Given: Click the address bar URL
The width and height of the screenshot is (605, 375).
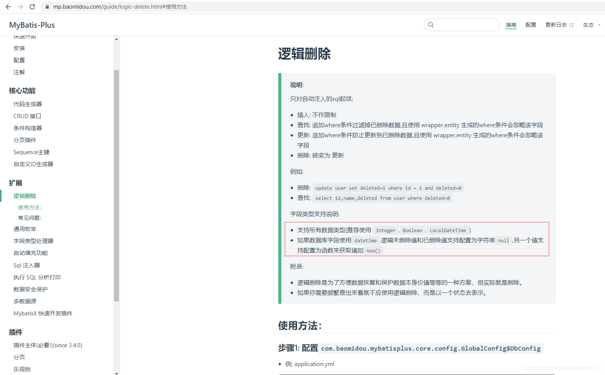Looking at the screenshot, I should 120,7.
